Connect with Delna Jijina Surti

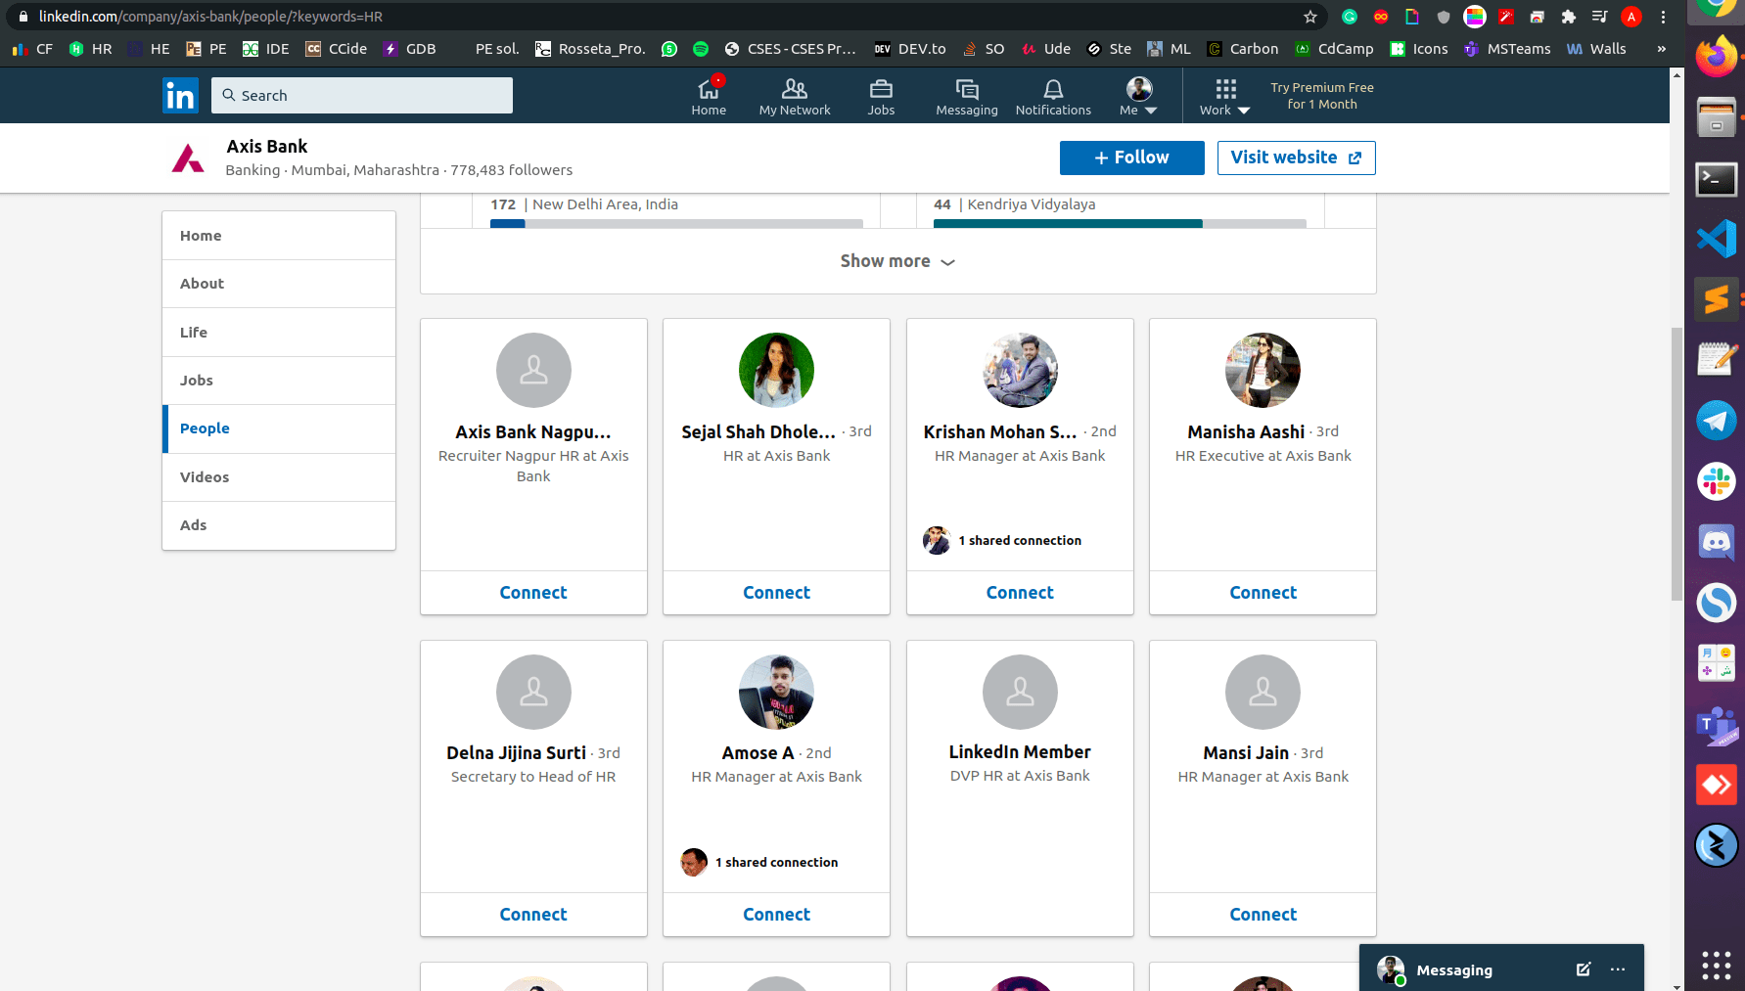tap(533, 915)
